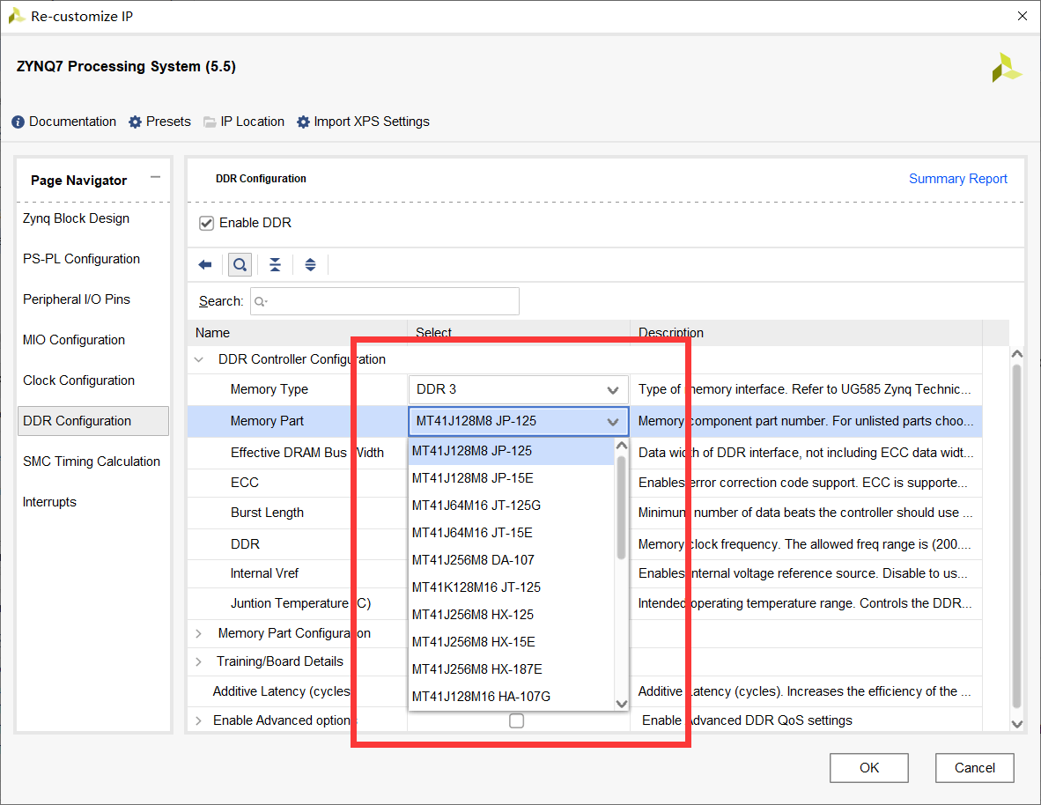Switch to Clock Configuration page
The width and height of the screenshot is (1041, 805).
[79, 380]
